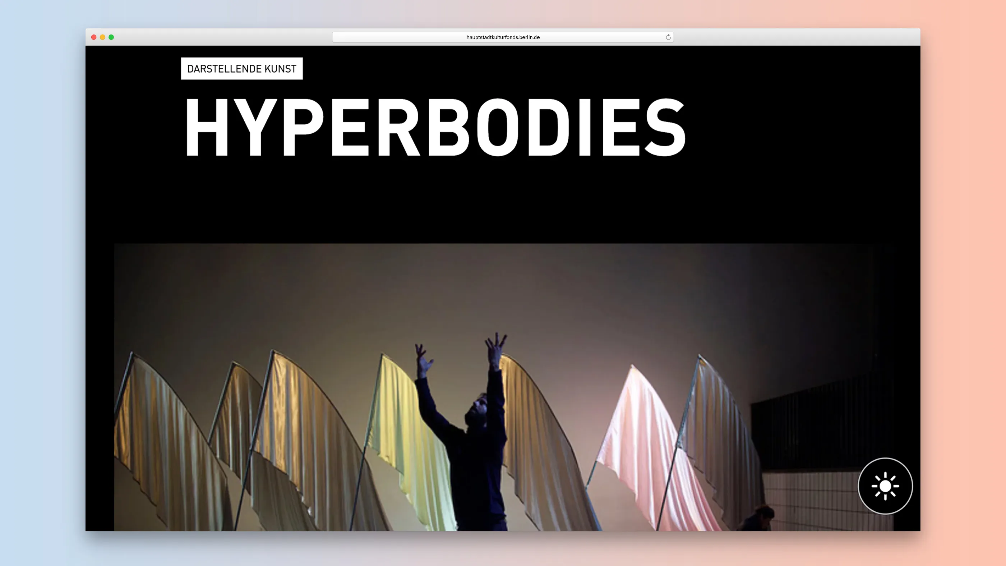Open the DARSTELLENDE KUNST category tag
Viewport: 1006px width, 566px height.
coord(242,69)
